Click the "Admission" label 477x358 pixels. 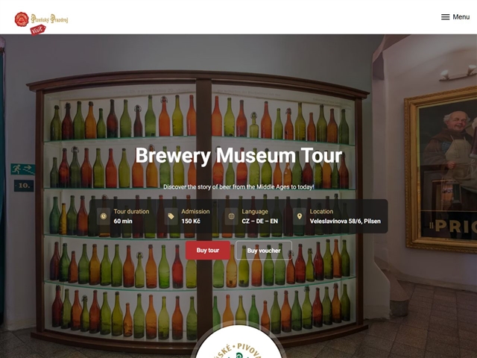(195, 212)
